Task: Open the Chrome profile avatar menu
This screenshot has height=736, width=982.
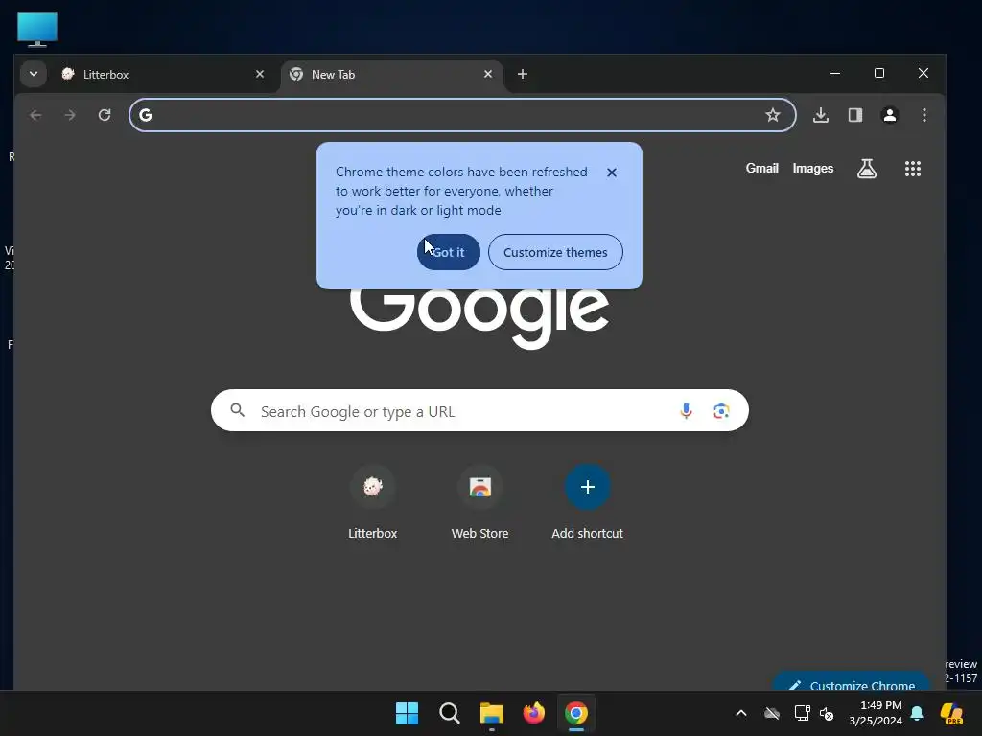Action: click(889, 115)
